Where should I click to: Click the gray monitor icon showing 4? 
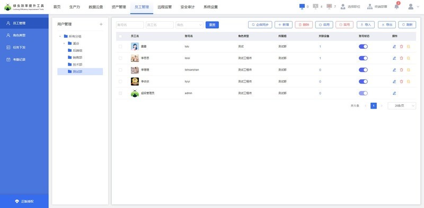(315, 6)
